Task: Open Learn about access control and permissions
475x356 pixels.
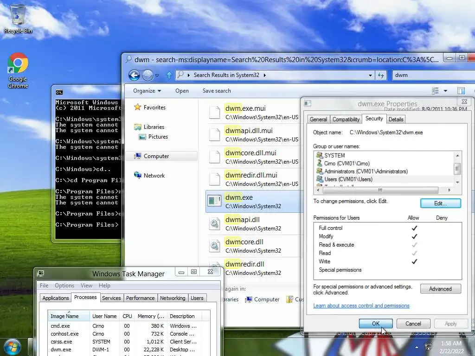Action: [x=361, y=306]
